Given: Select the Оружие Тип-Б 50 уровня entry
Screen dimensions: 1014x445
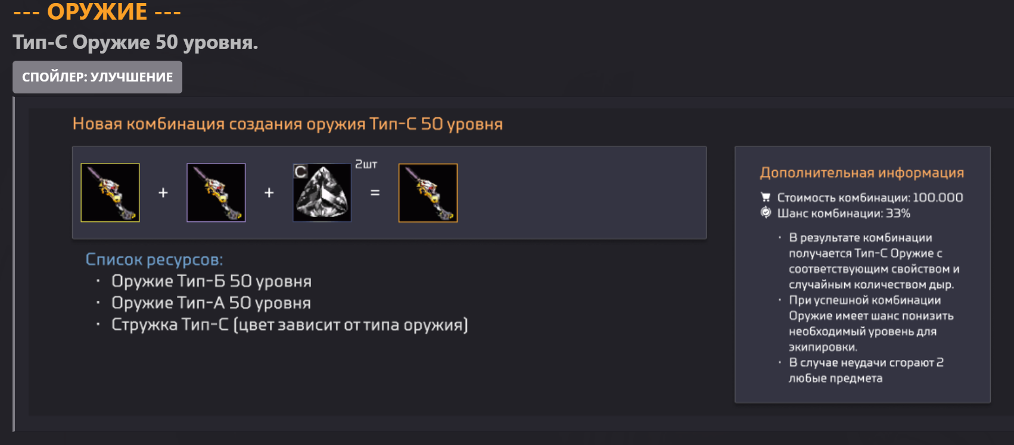Looking at the screenshot, I should [211, 281].
